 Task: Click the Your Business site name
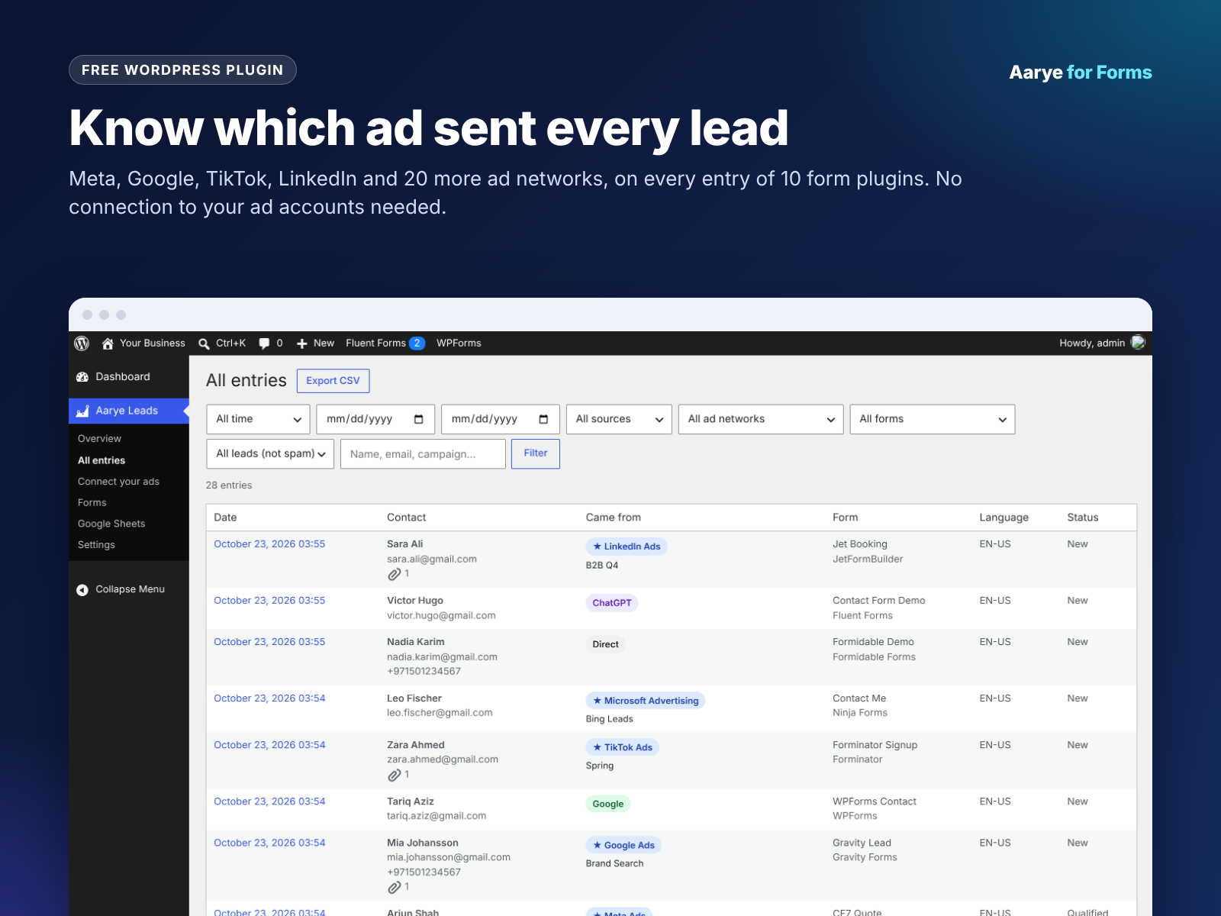153,343
